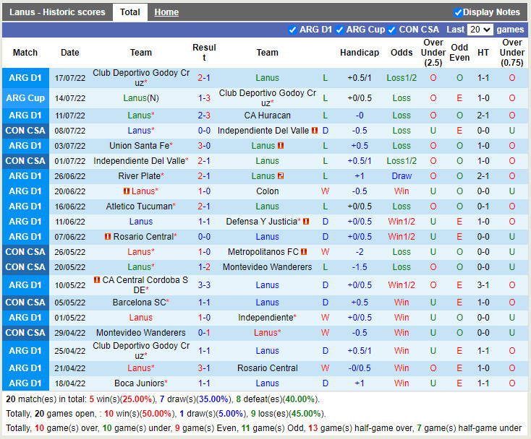Open the Barcelona SC team link
Image resolution: width=531 pixels, height=439 pixels.
(x=139, y=303)
